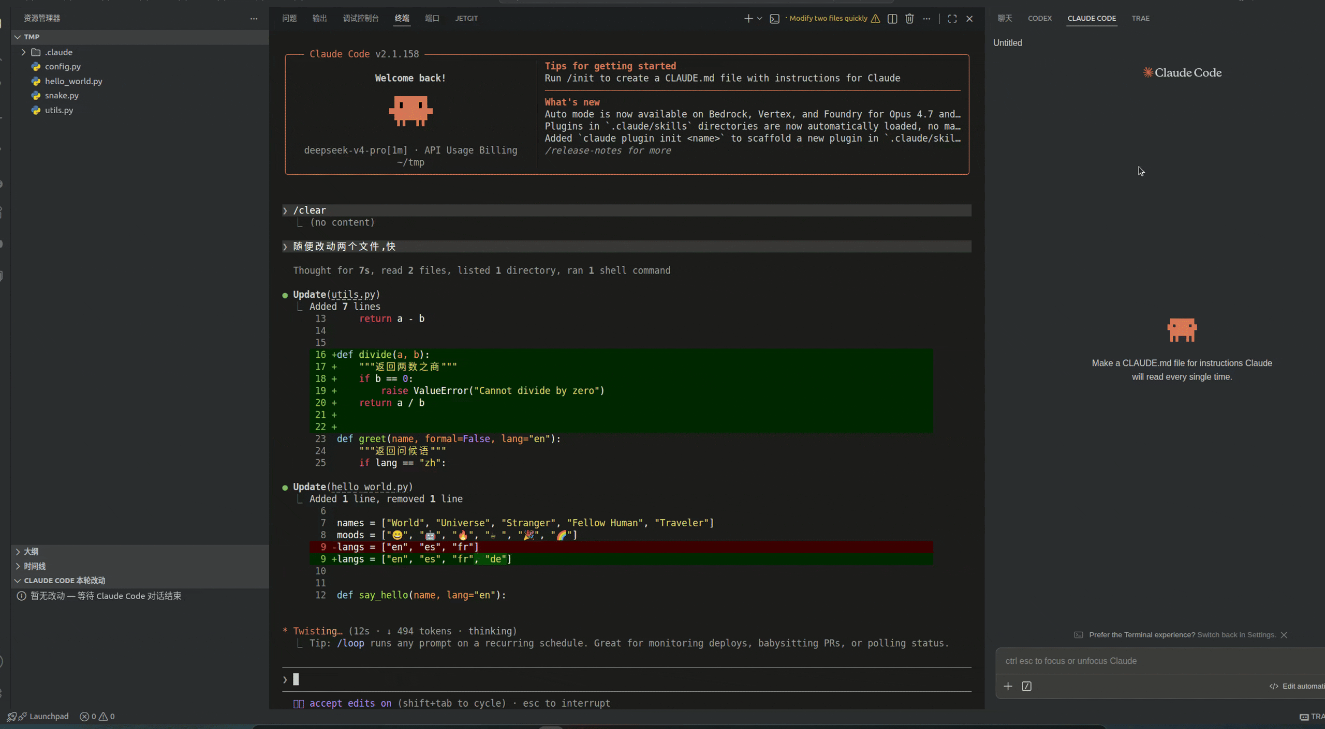Open the utils.py link in Update line
The width and height of the screenshot is (1325, 729).
[354, 295]
